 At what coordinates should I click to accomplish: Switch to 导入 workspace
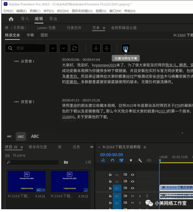pyautogui.click(x=25, y=19)
